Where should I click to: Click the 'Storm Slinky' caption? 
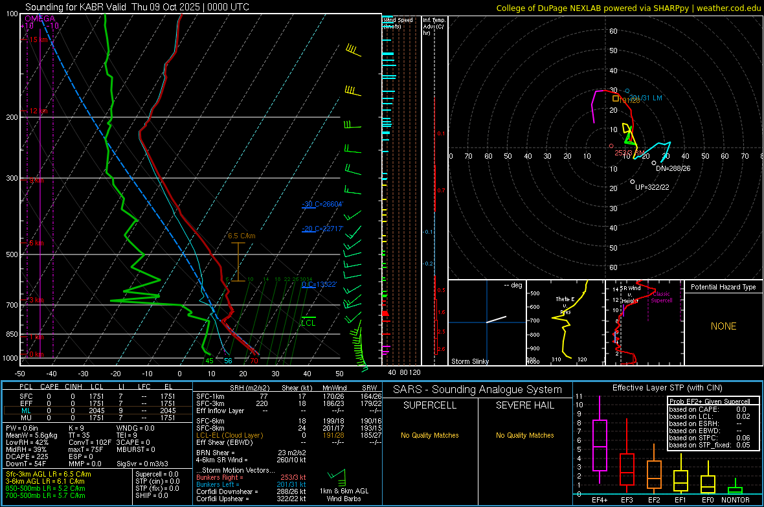(x=469, y=361)
